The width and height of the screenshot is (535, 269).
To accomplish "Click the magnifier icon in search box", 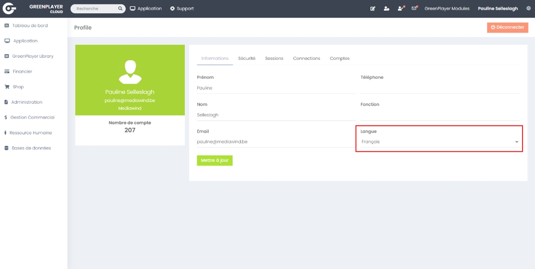I will pos(120,9).
